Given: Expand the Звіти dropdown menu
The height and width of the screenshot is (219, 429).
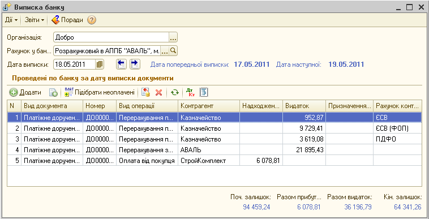Looking at the screenshot, I should (35, 20).
